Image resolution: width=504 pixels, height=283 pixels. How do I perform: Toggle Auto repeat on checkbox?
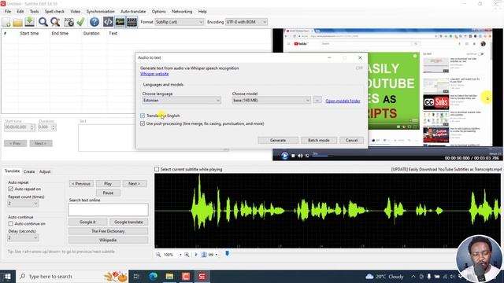10,189
